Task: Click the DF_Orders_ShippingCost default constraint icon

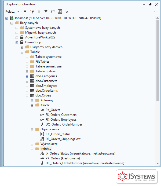Action: [42, 139]
